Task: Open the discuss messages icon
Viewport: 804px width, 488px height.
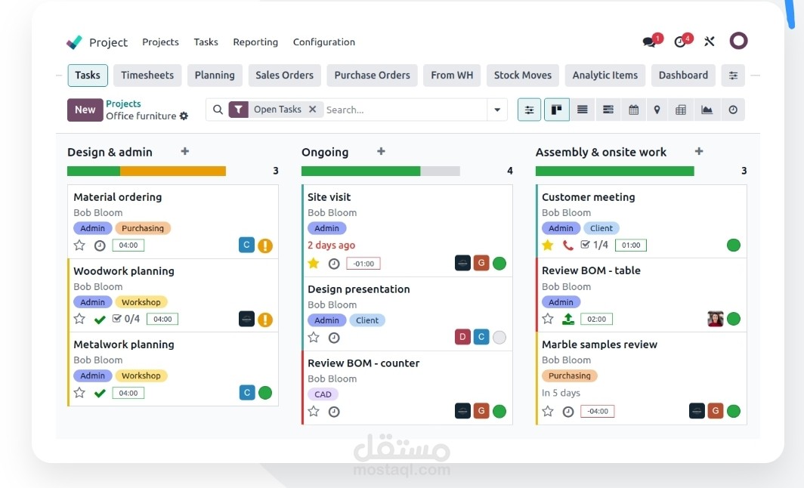Action: 650,42
